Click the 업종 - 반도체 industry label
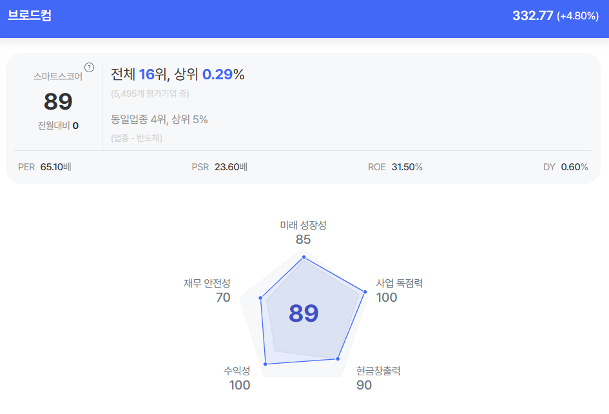 [137, 138]
